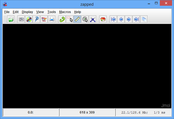Go to the next frame arrow
The height and width of the screenshot is (119, 174).
[129, 19]
